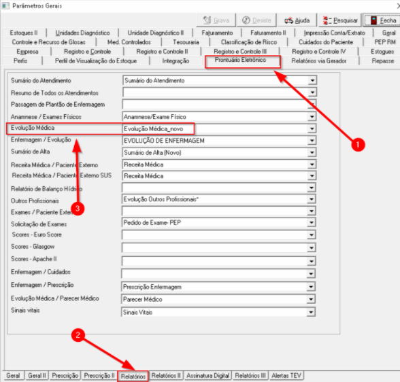Open Registro e Controle IV tab

click(x=318, y=52)
